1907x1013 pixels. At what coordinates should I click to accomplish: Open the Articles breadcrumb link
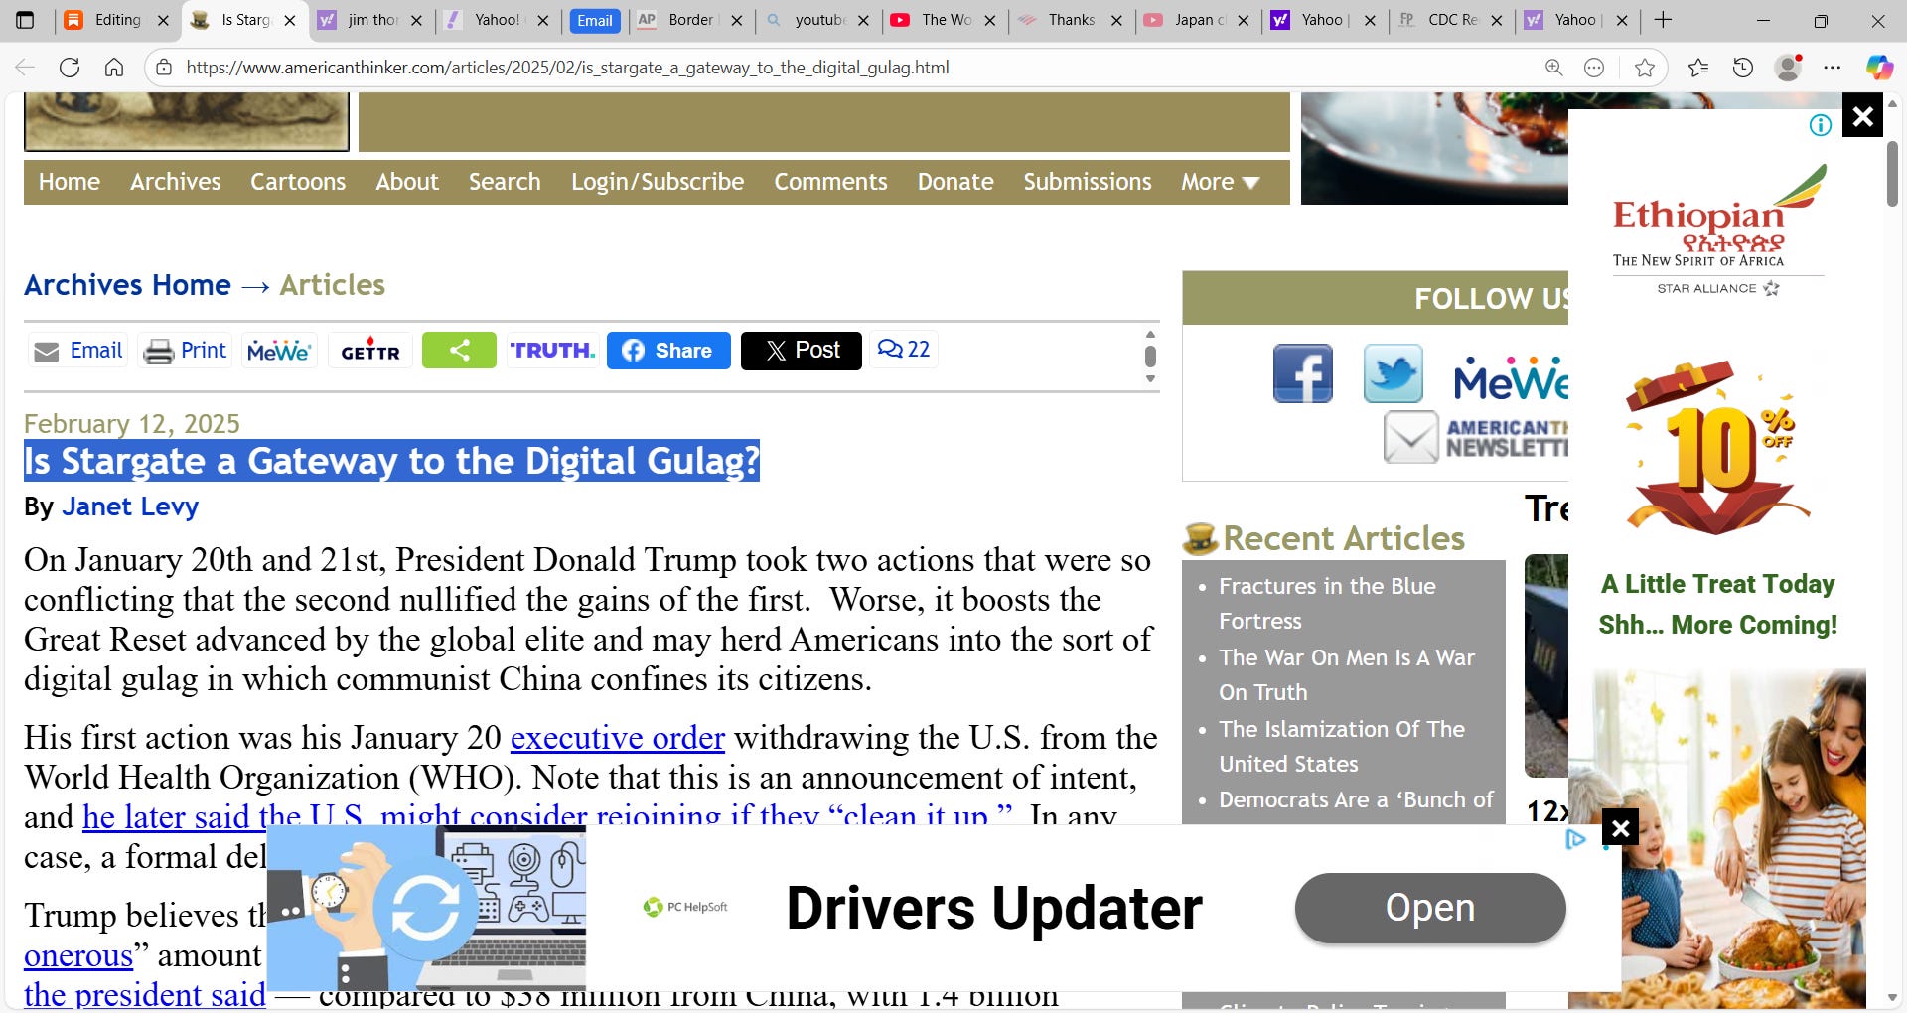[332, 285]
